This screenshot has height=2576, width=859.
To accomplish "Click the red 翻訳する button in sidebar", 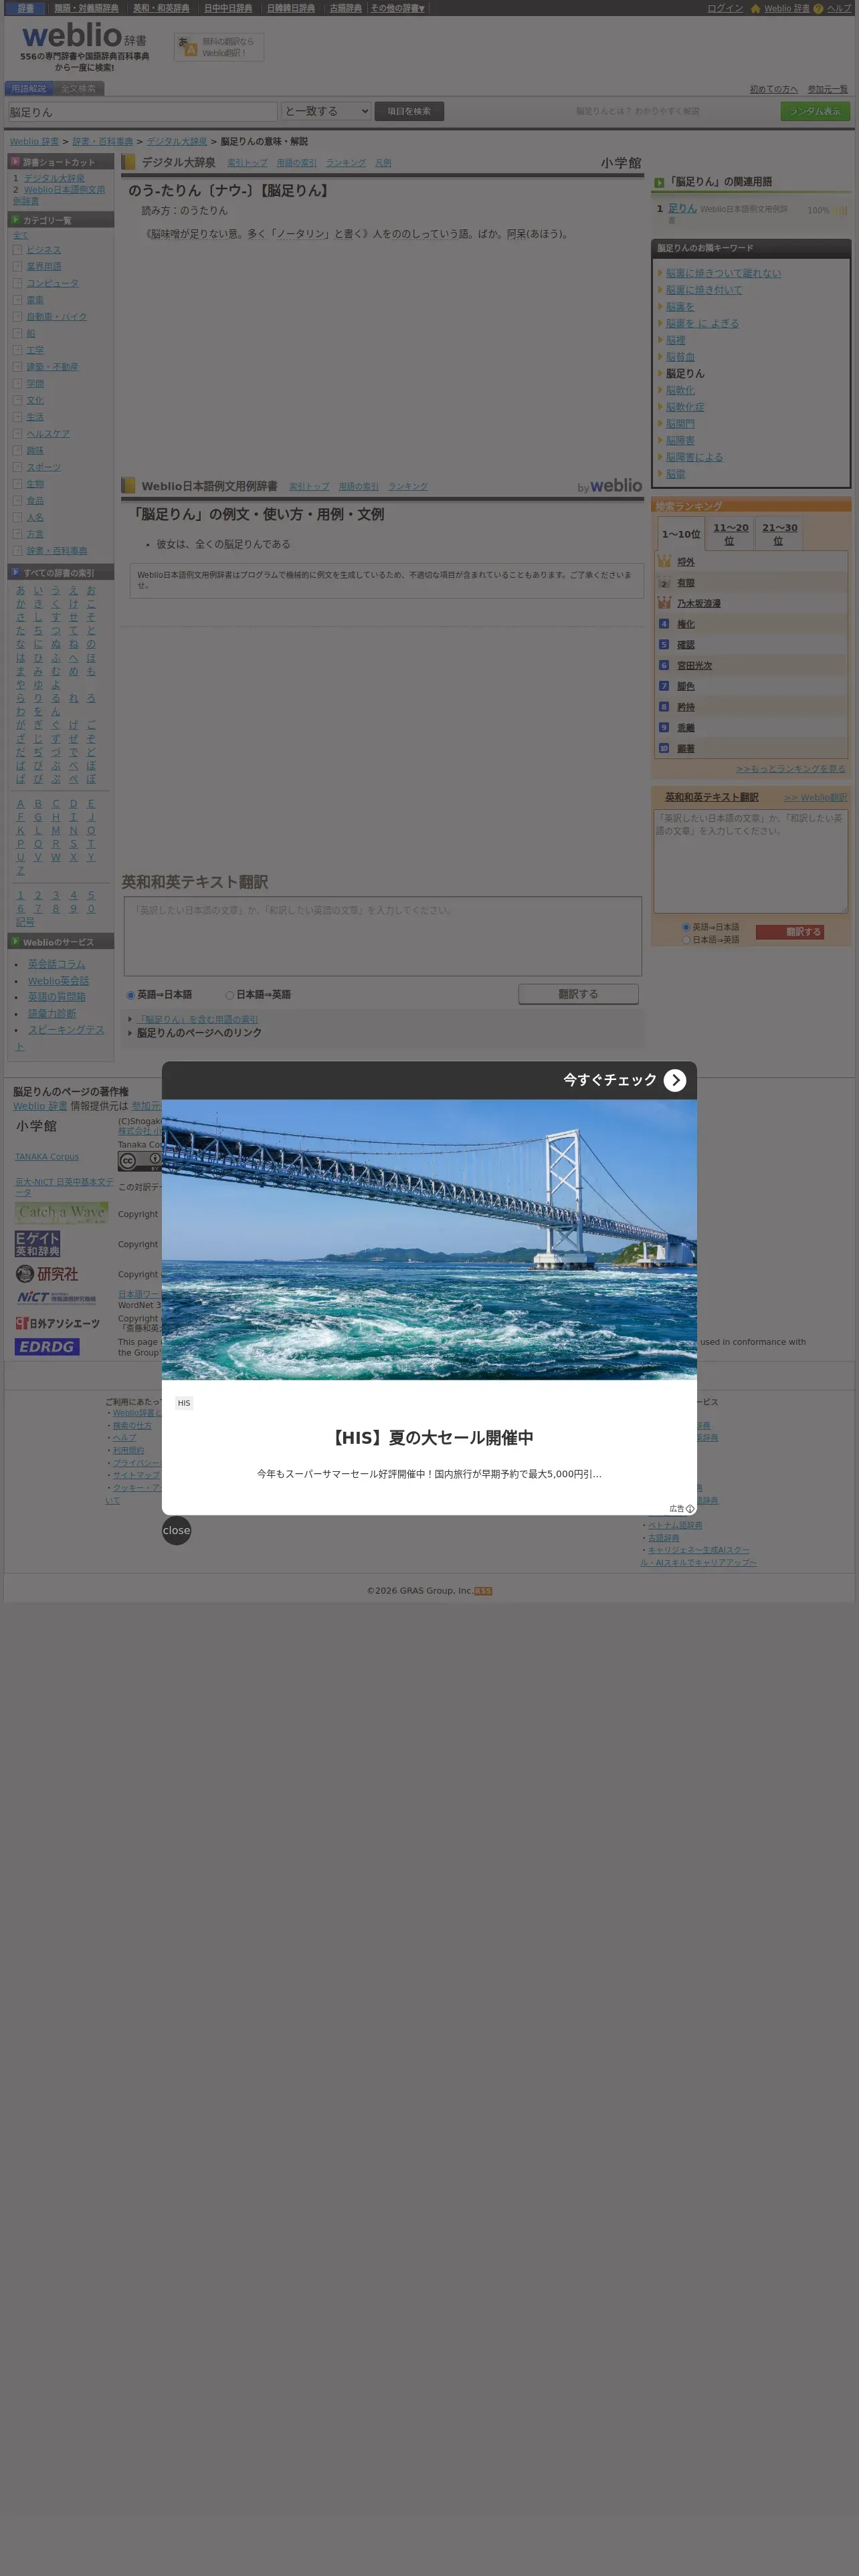I will (x=790, y=932).
